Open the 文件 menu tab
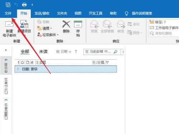 [8, 13]
